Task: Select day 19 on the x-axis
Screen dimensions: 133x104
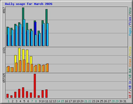Action: (x=78, y=101)
